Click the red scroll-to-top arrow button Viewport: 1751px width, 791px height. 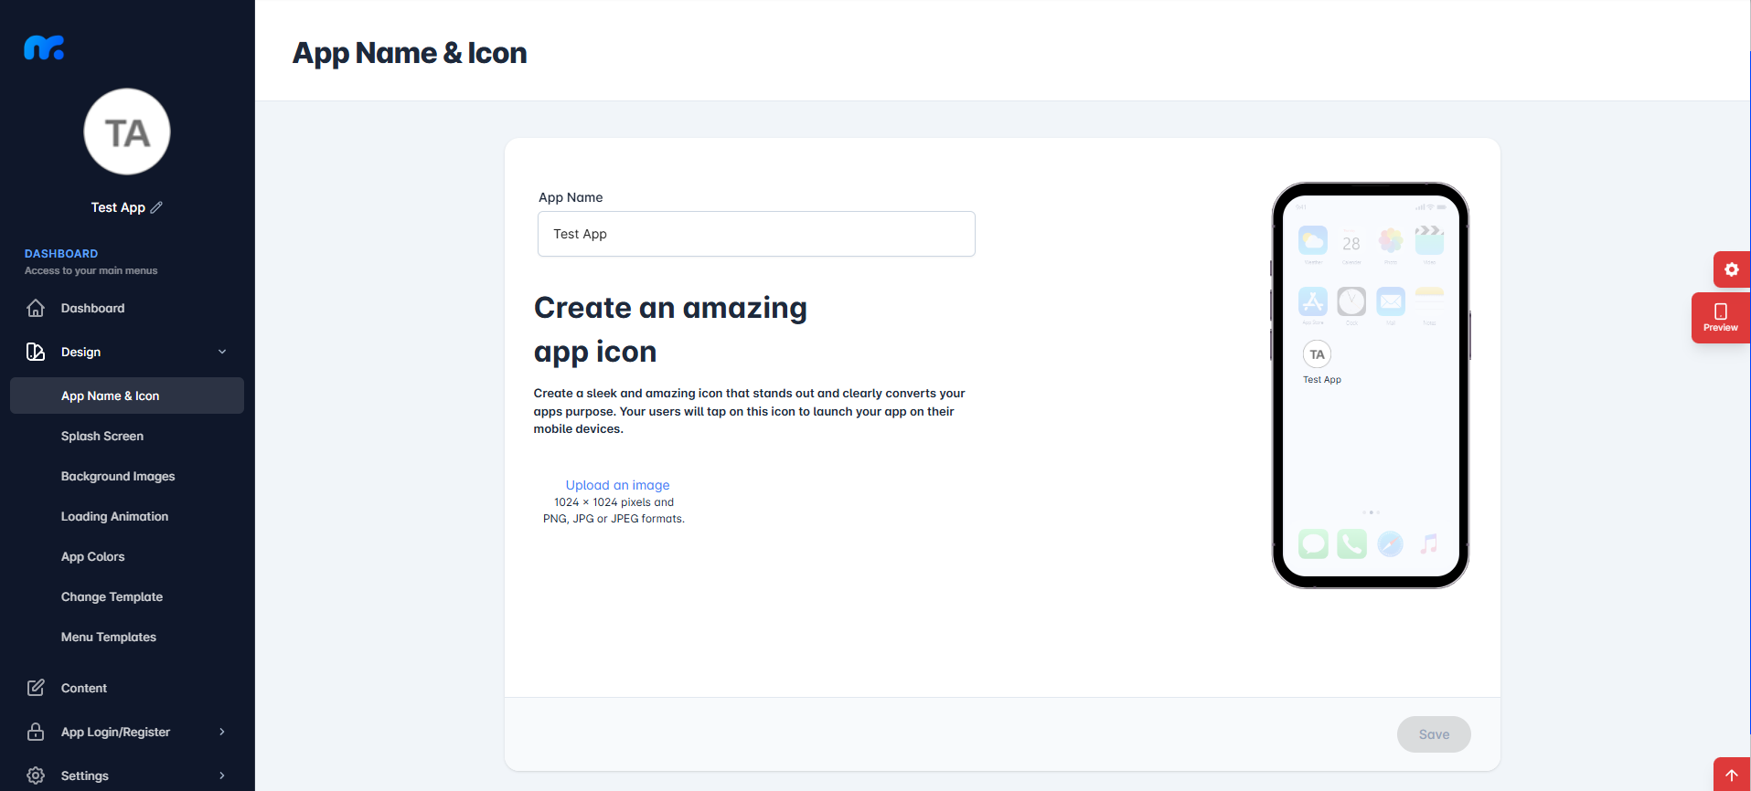[x=1731, y=775]
